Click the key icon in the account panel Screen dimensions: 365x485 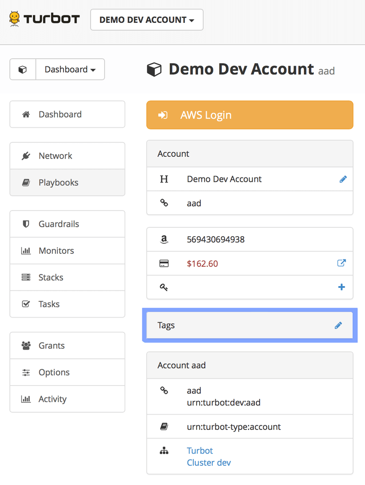click(x=163, y=287)
